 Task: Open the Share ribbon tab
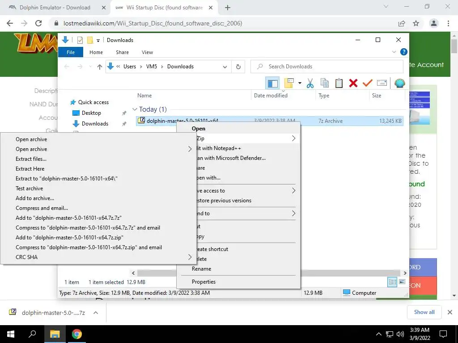tap(122, 52)
